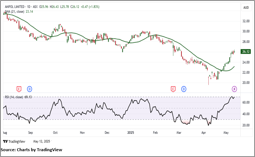Click the Dec label on time axis
The height and width of the screenshot is (157, 255).
pyautogui.click(x=107, y=133)
